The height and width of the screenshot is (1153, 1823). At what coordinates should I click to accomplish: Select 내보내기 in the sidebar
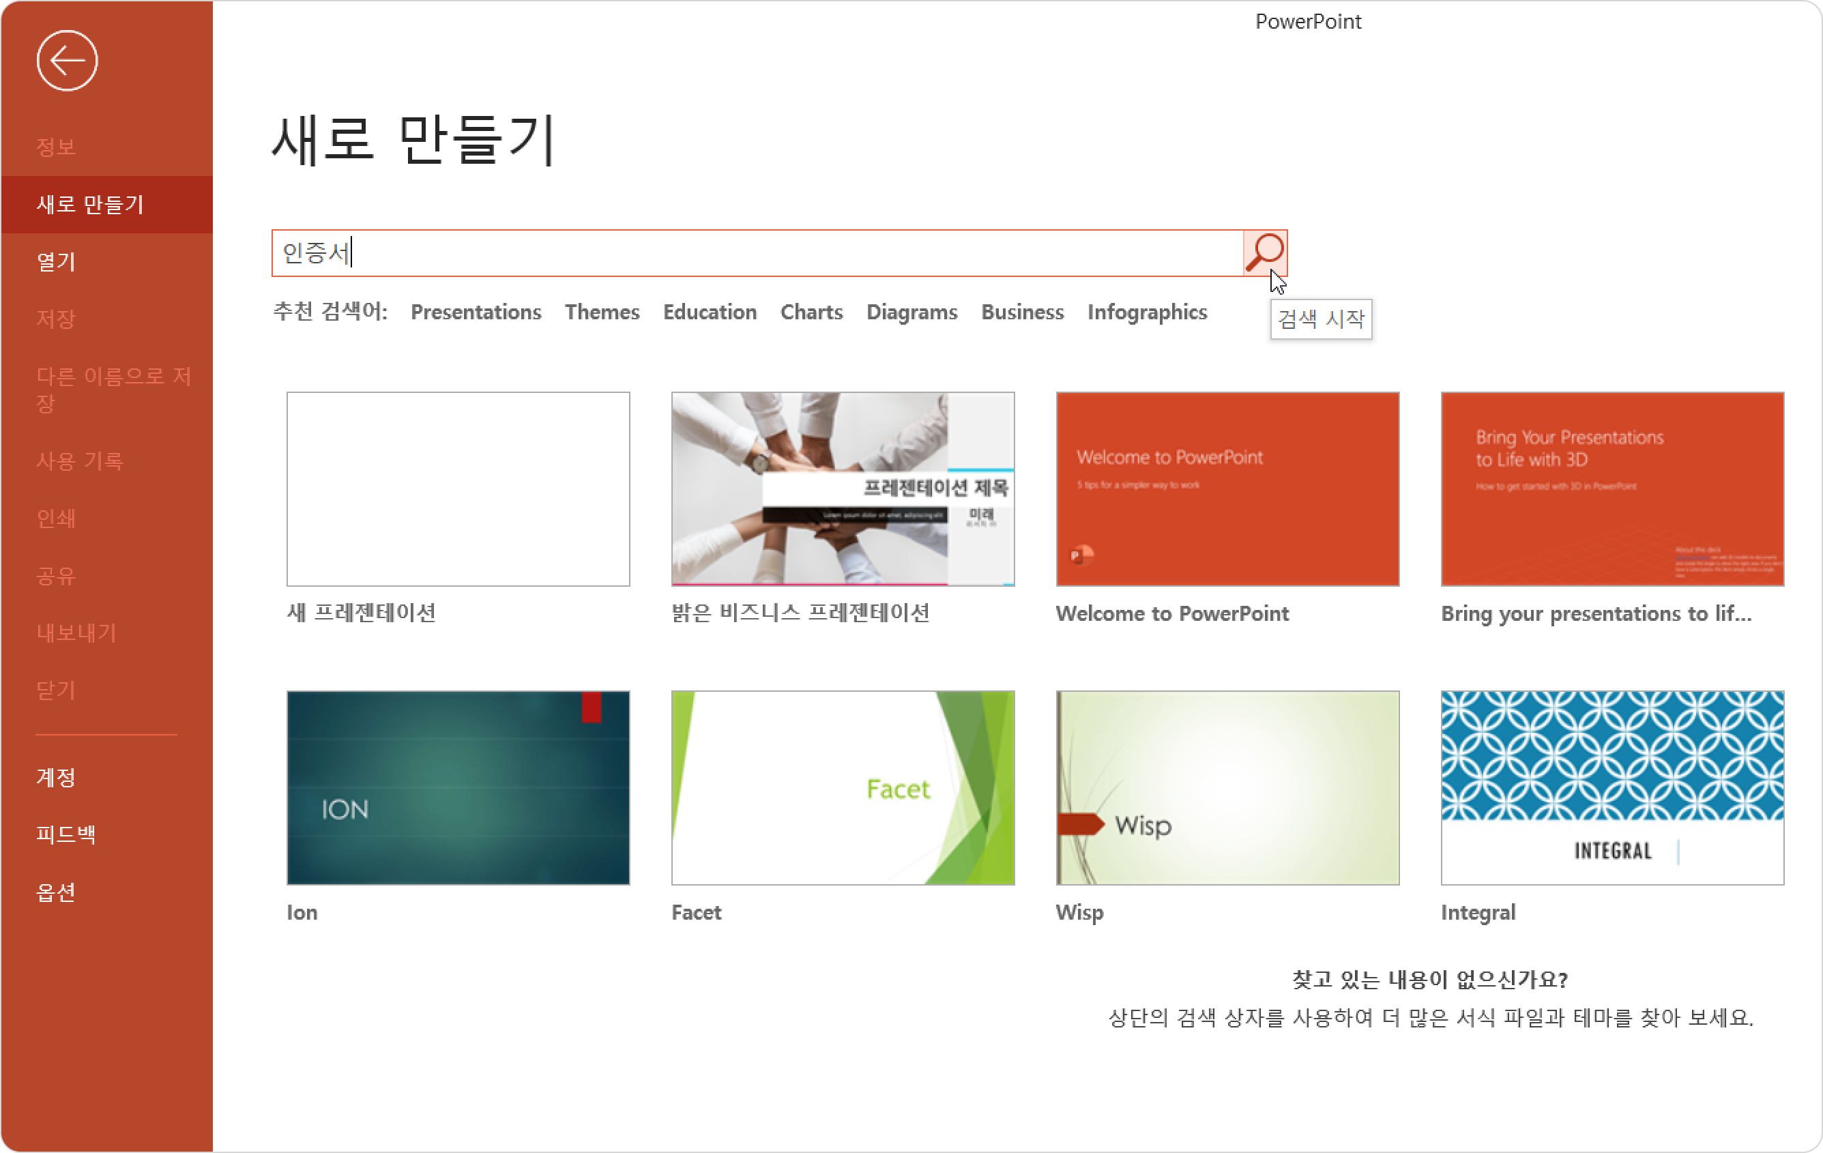coord(76,633)
